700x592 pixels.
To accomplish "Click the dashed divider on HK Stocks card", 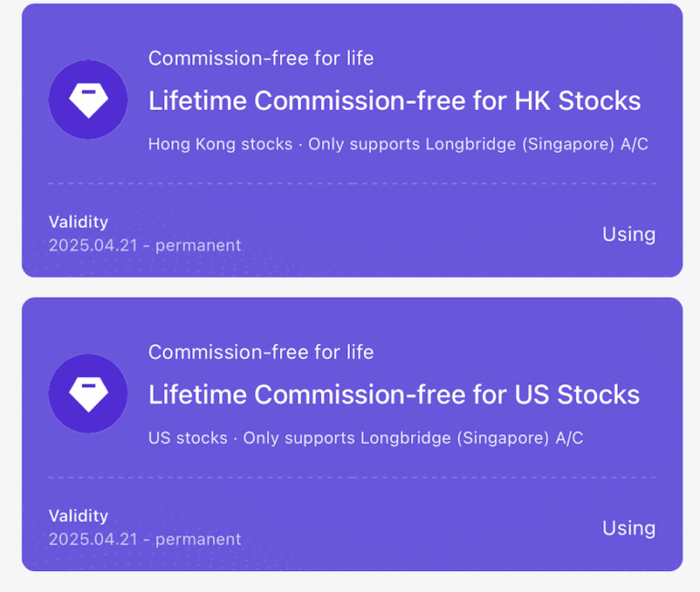I will [352, 183].
